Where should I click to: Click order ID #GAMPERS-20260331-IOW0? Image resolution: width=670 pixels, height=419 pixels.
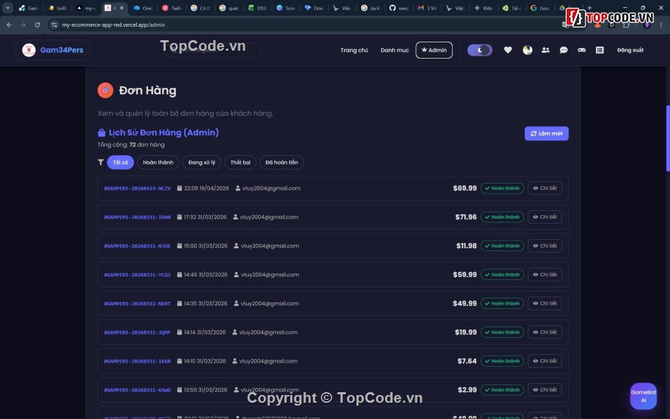tap(137, 217)
